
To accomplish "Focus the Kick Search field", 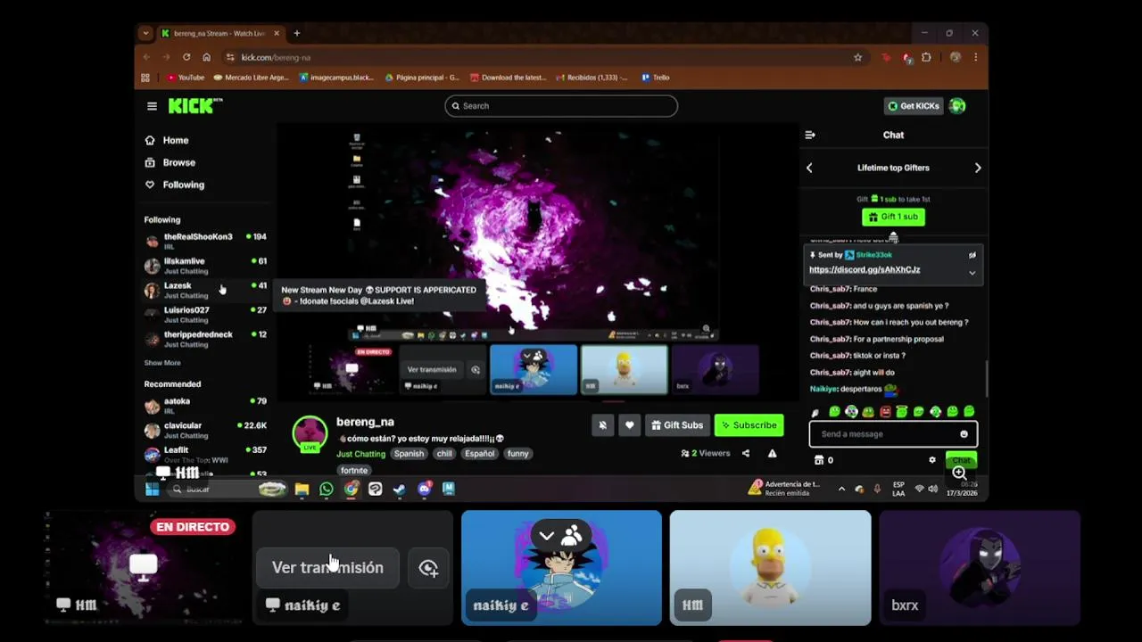I will [561, 106].
